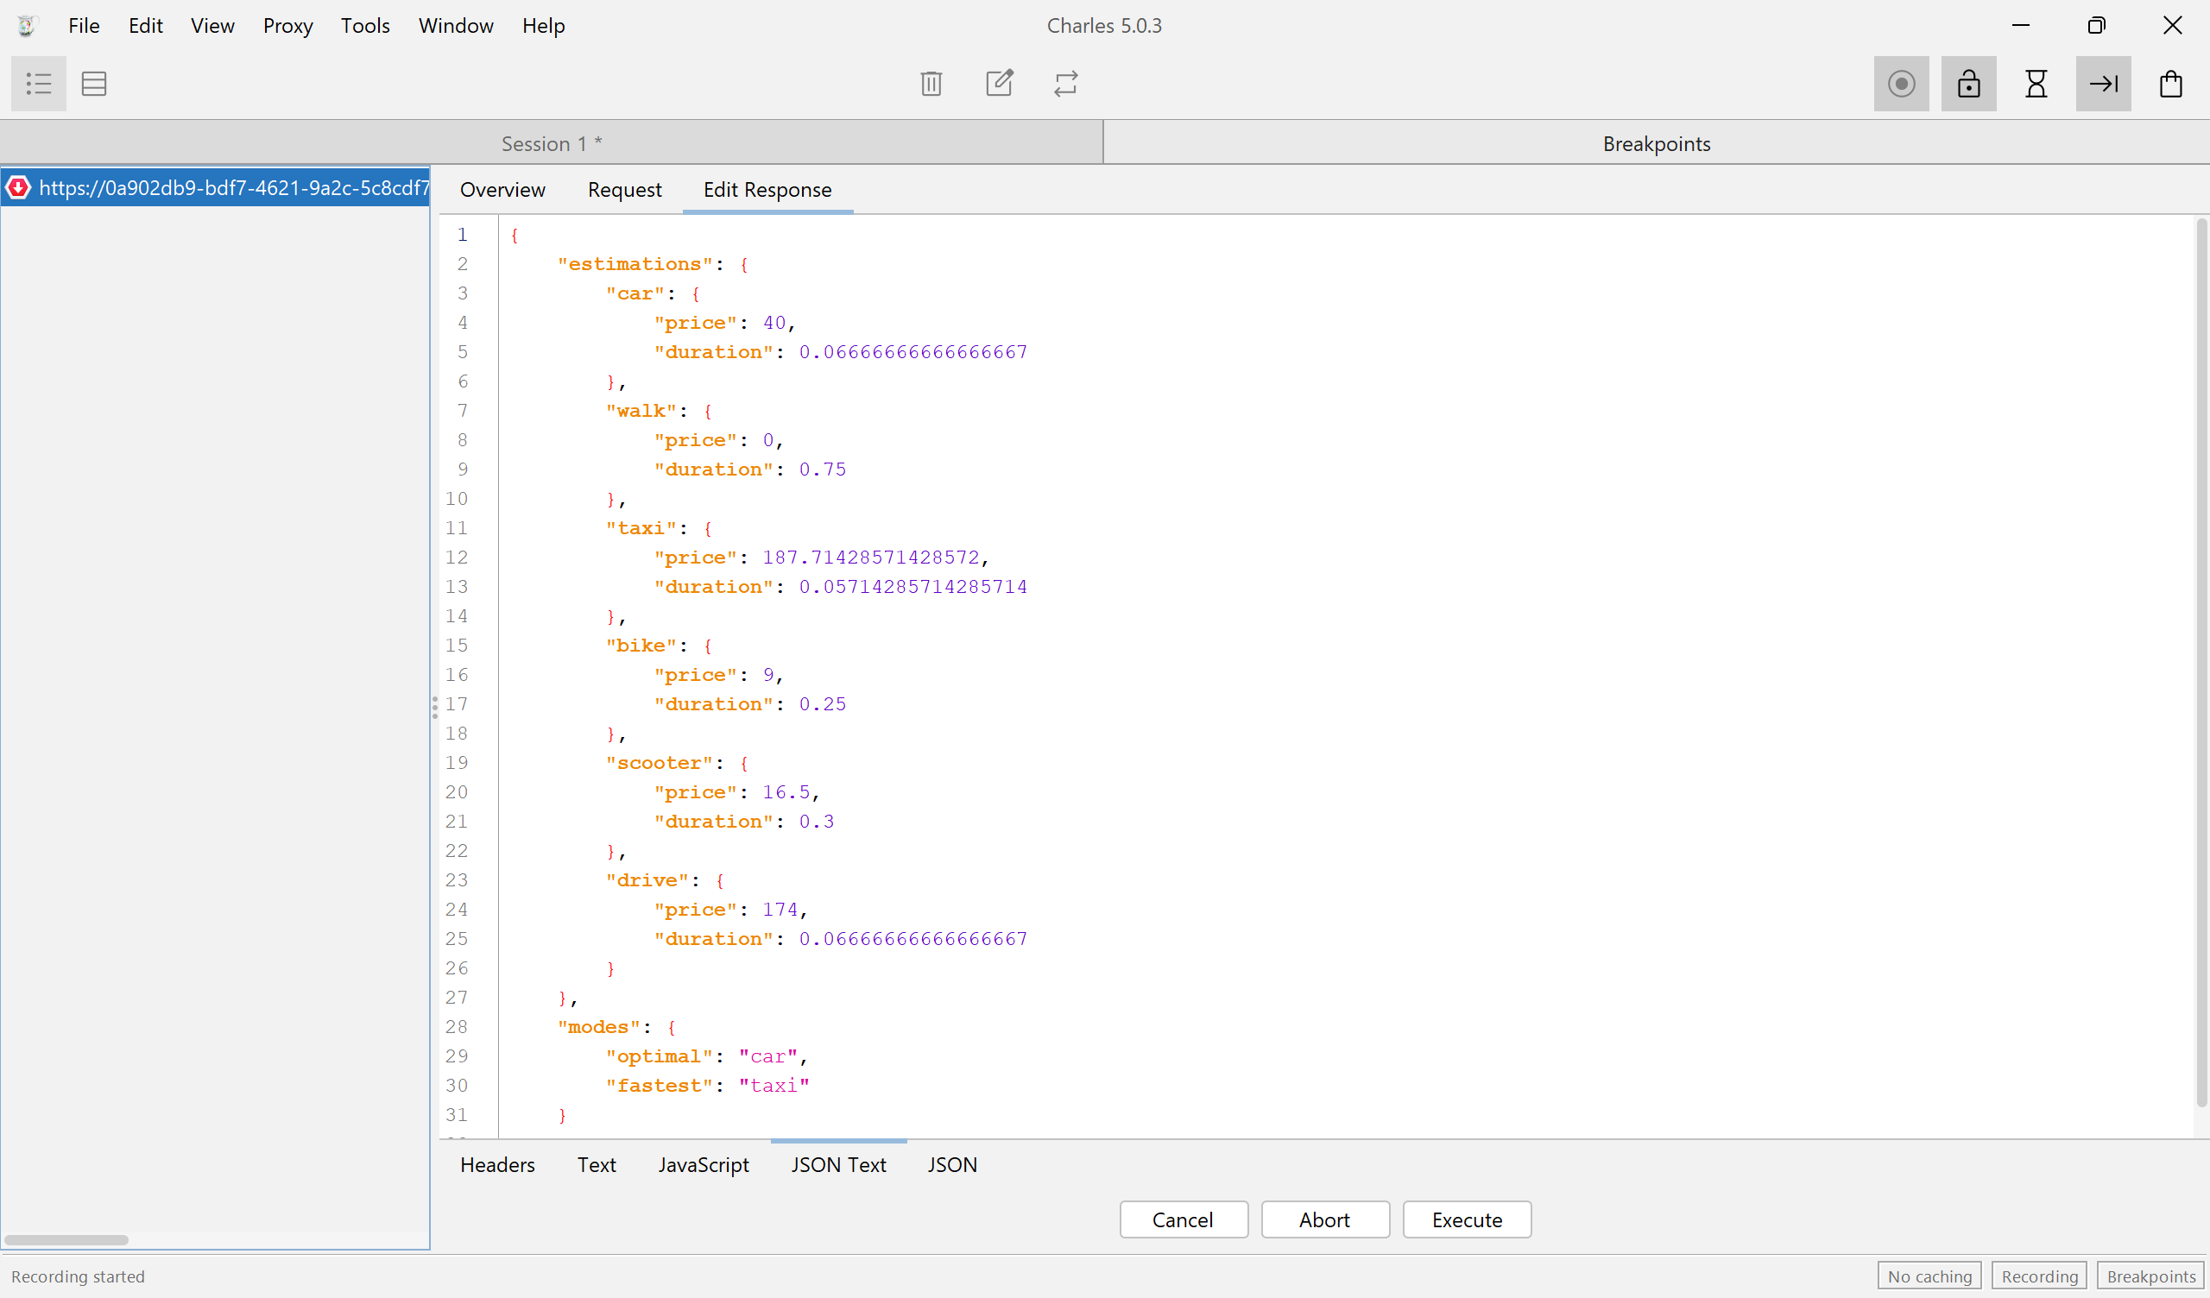The image size is (2210, 1298).
Task: Click the Compose edit icon
Action: (x=999, y=85)
